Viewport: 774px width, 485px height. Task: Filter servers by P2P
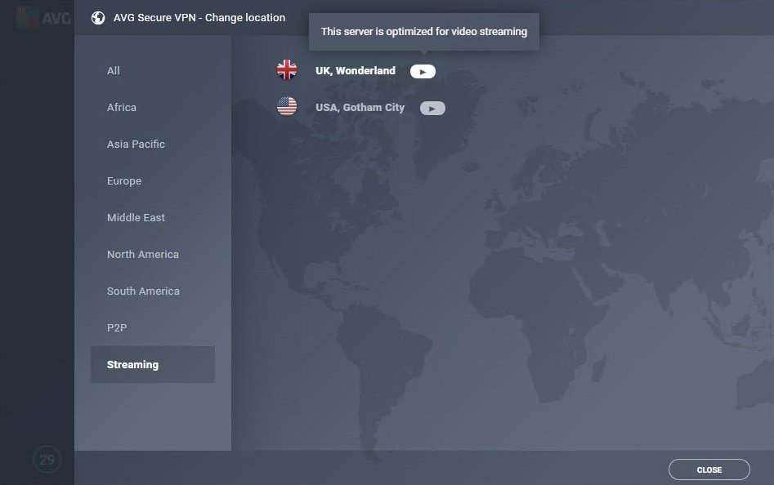coord(117,327)
